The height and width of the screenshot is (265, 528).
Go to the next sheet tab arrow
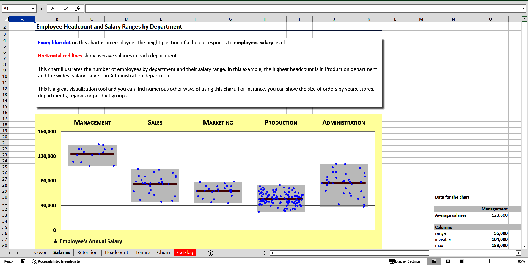click(18, 253)
